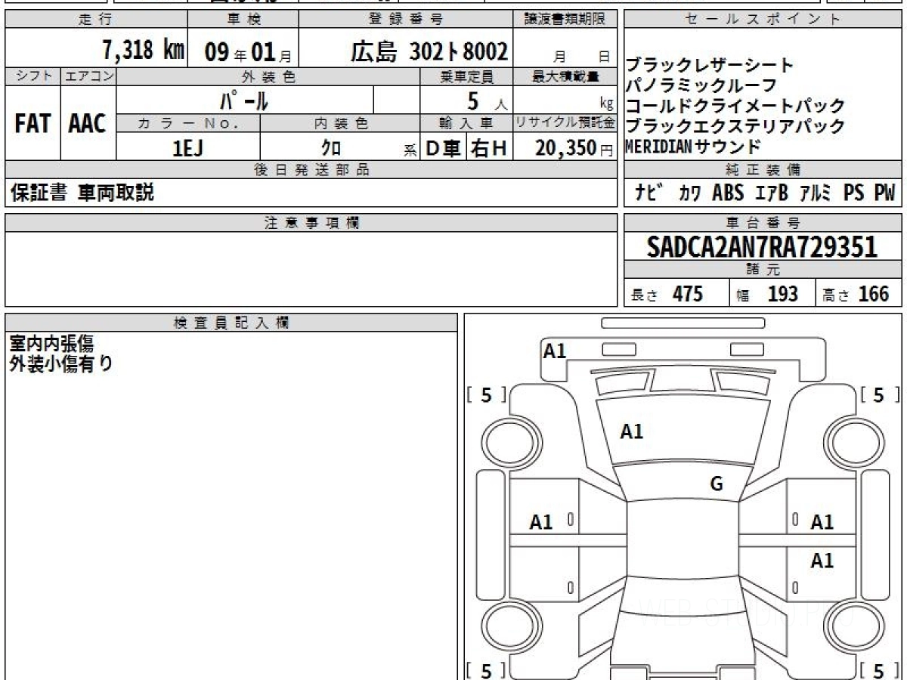This screenshot has height=680, width=907.
Task: Click the 乗車定員 header
Action: (466, 76)
